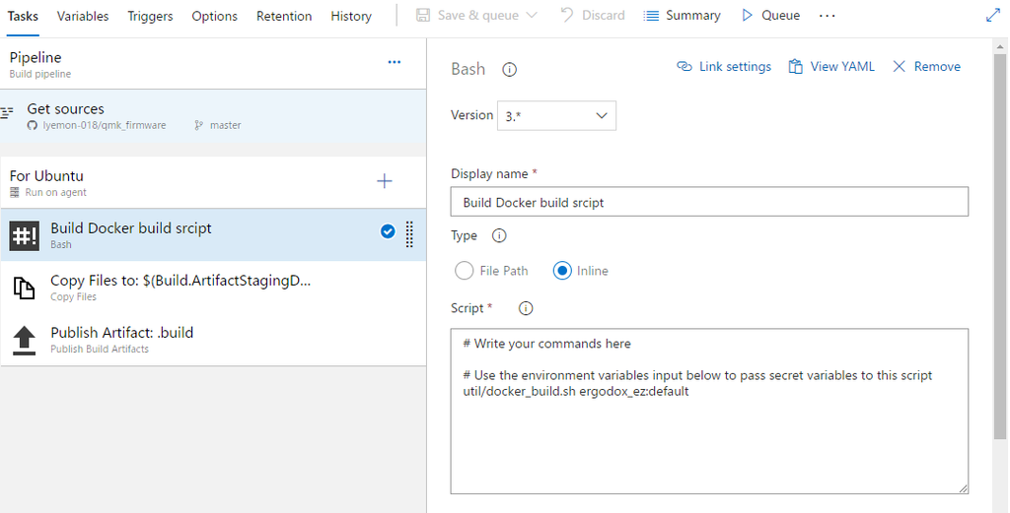Expand the Save & queue dropdown chevron

coord(532,16)
